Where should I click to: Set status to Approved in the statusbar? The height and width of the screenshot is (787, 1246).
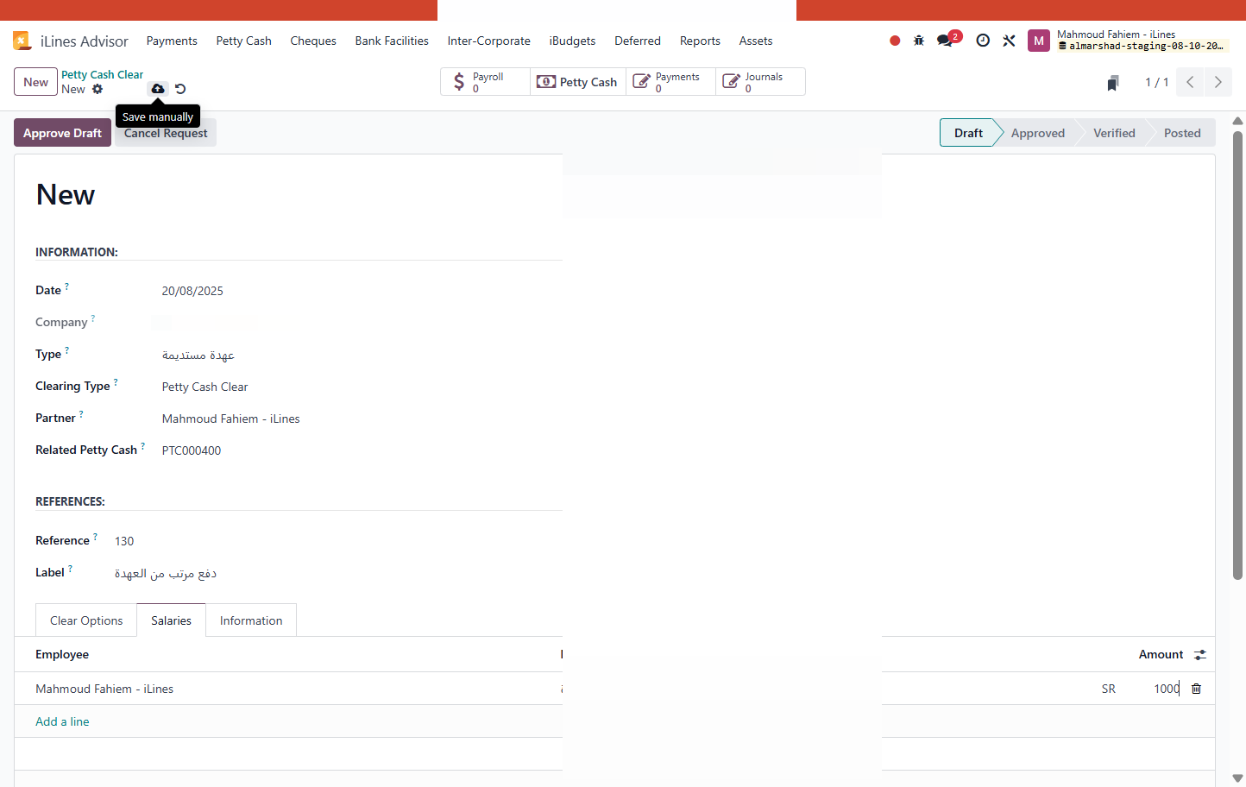pos(1038,133)
